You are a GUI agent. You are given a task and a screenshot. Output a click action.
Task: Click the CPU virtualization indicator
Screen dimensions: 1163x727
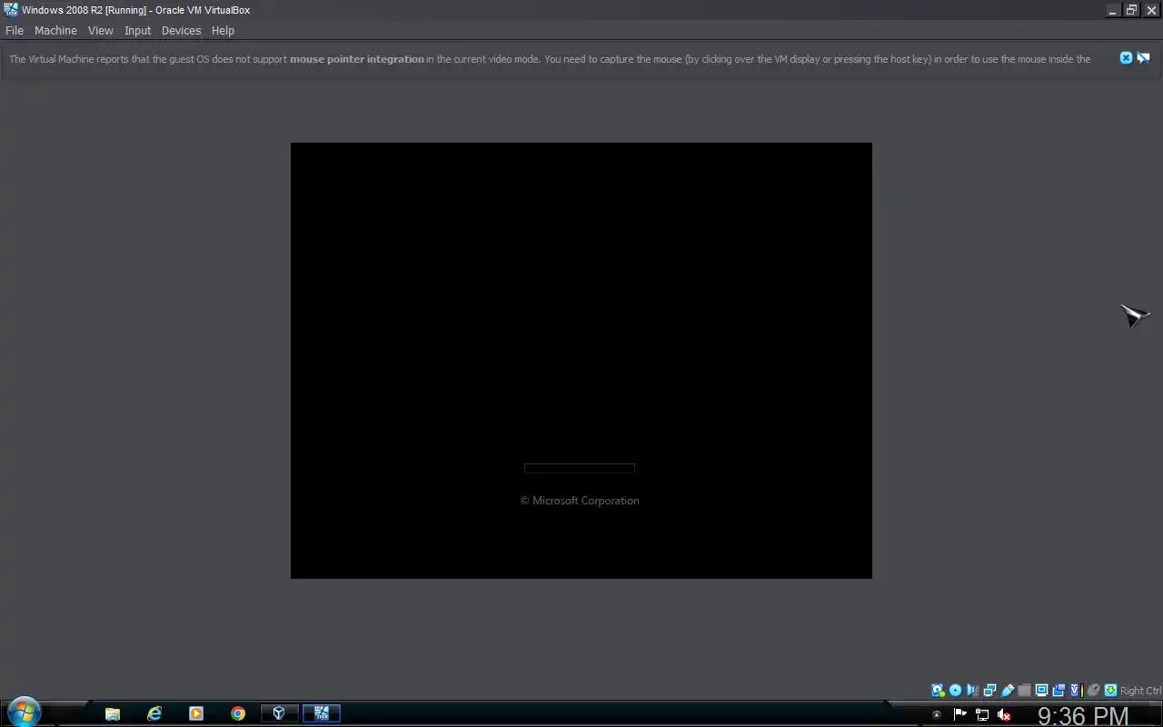coord(1076,691)
